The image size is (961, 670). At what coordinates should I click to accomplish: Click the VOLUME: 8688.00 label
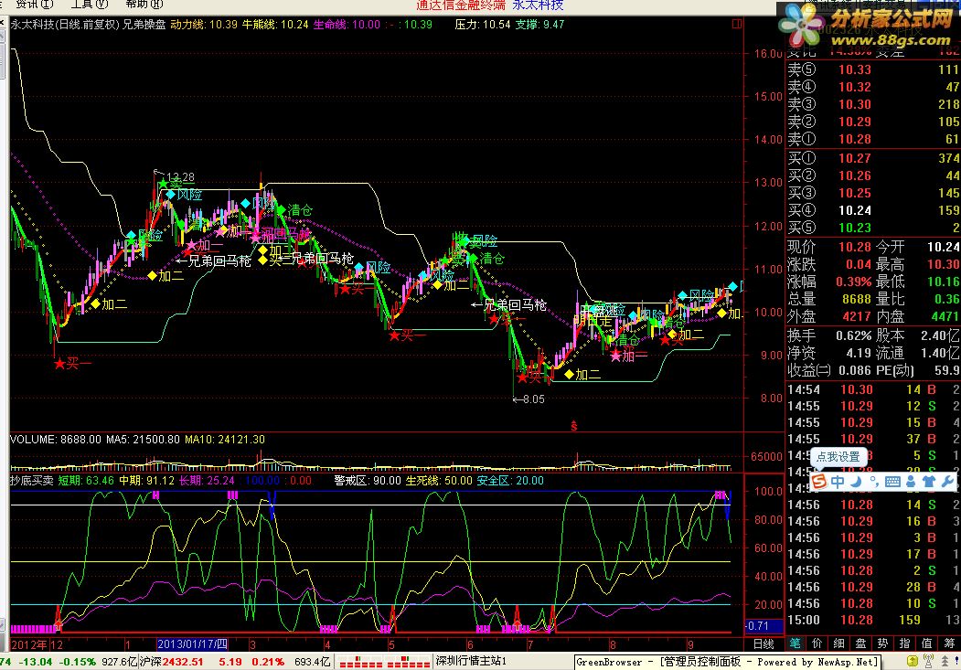pyautogui.click(x=56, y=440)
